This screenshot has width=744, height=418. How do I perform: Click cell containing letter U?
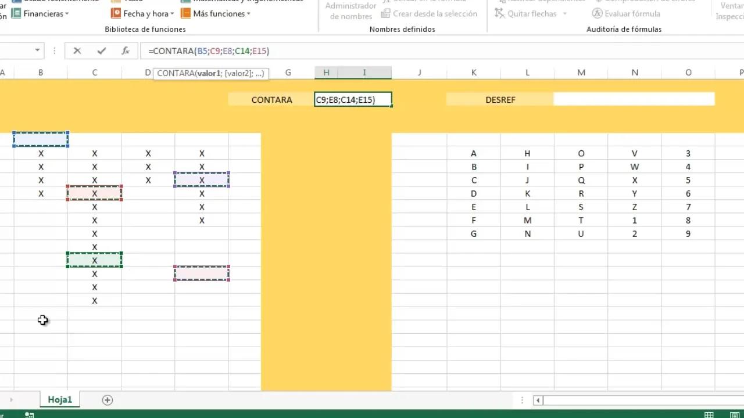pyautogui.click(x=581, y=233)
